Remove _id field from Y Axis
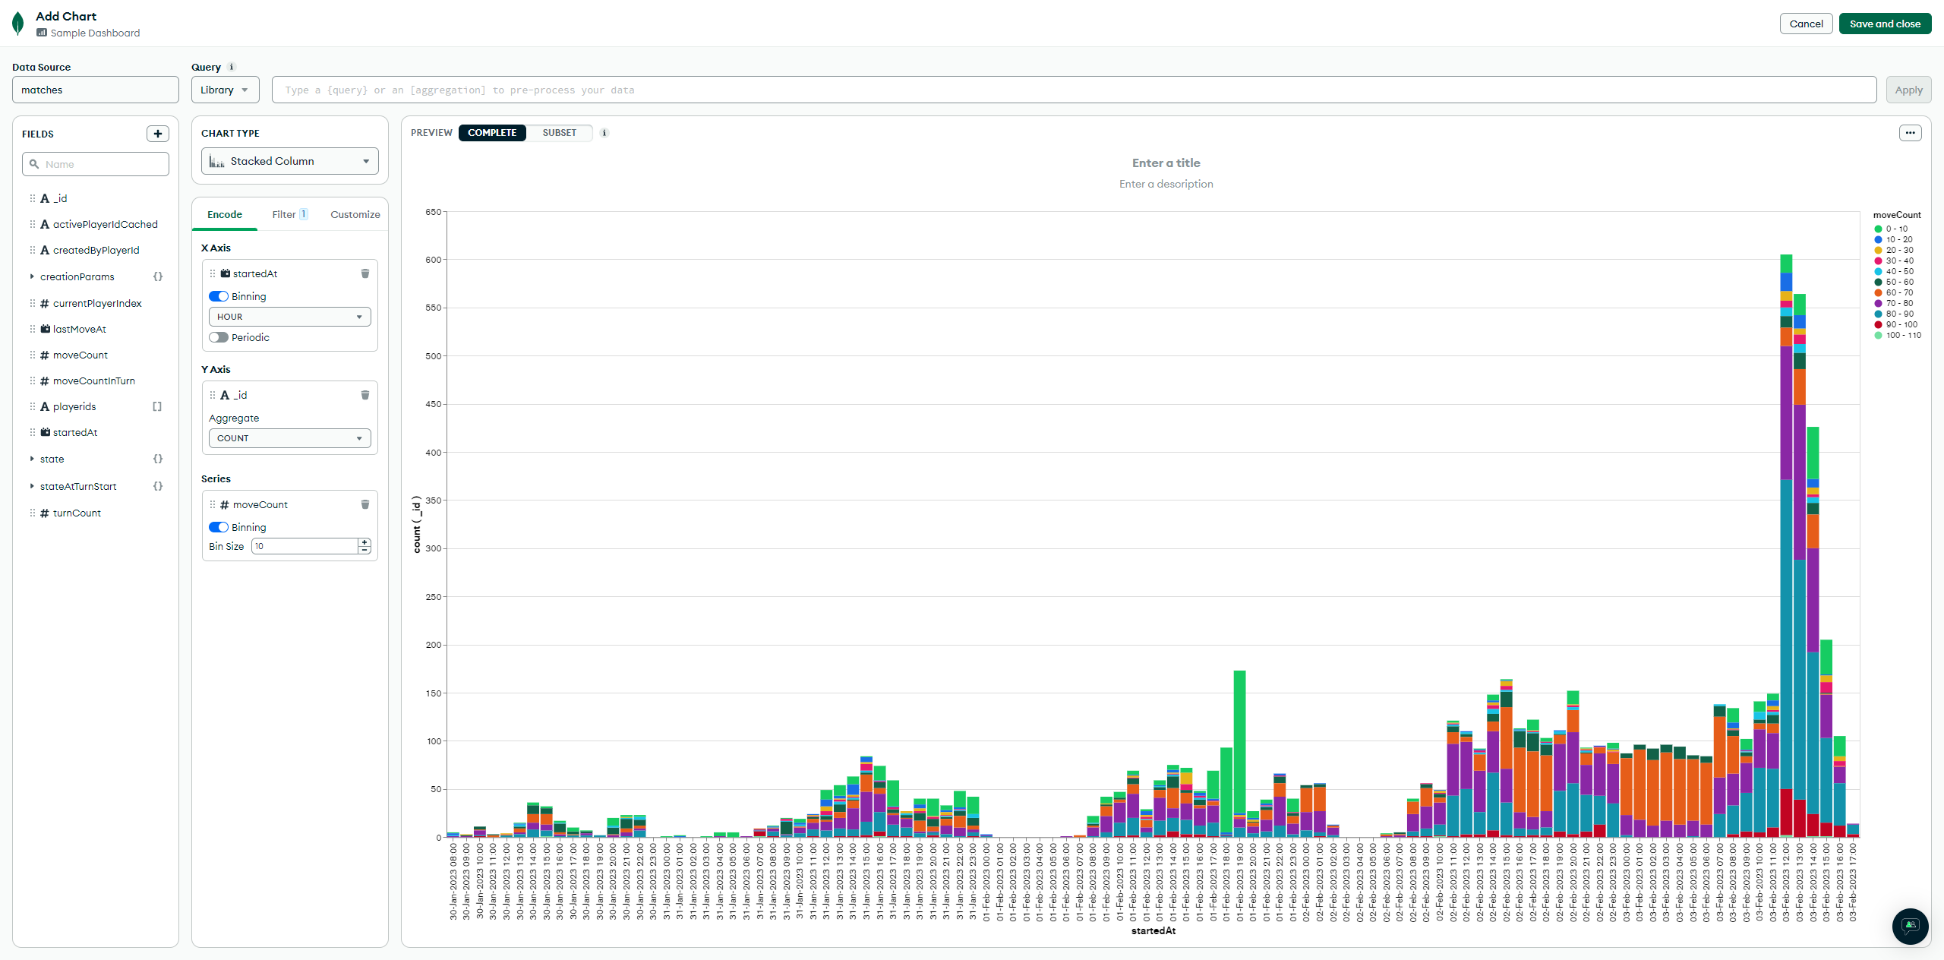The image size is (1944, 960). 365,395
